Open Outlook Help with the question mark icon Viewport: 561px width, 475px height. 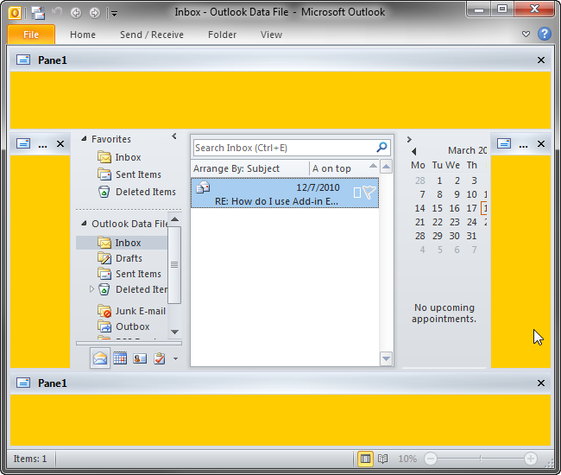pos(545,34)
